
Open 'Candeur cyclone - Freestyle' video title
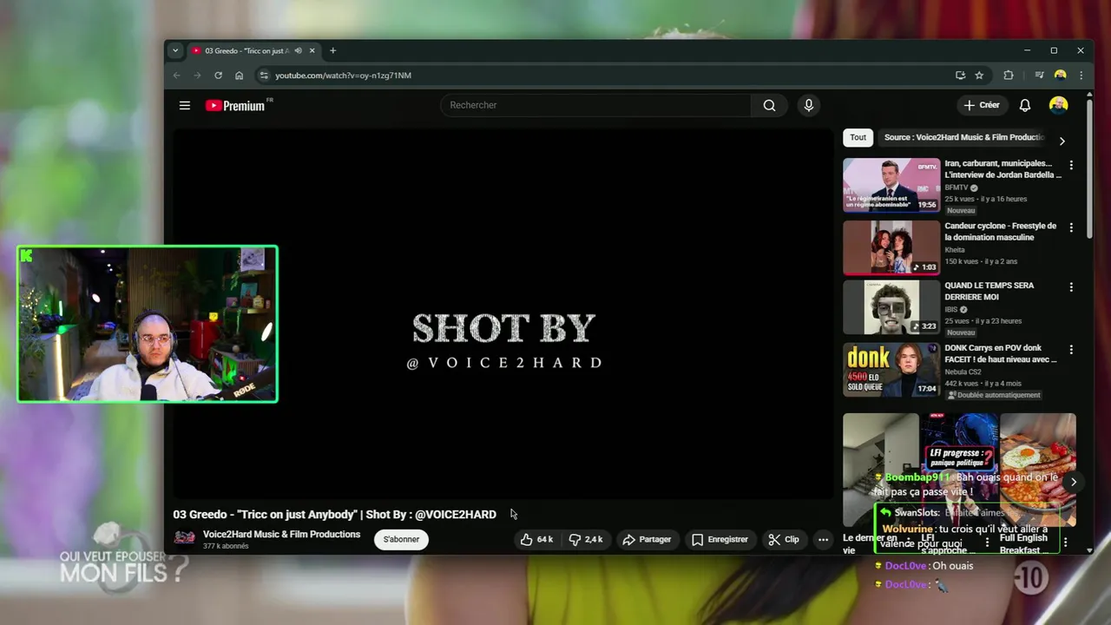(x=1001, y=231)
